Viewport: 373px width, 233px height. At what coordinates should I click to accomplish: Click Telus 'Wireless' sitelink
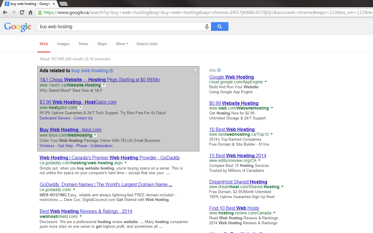(47, 146)
